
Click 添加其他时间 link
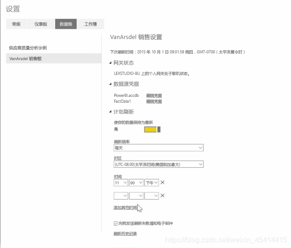[125, 208]
